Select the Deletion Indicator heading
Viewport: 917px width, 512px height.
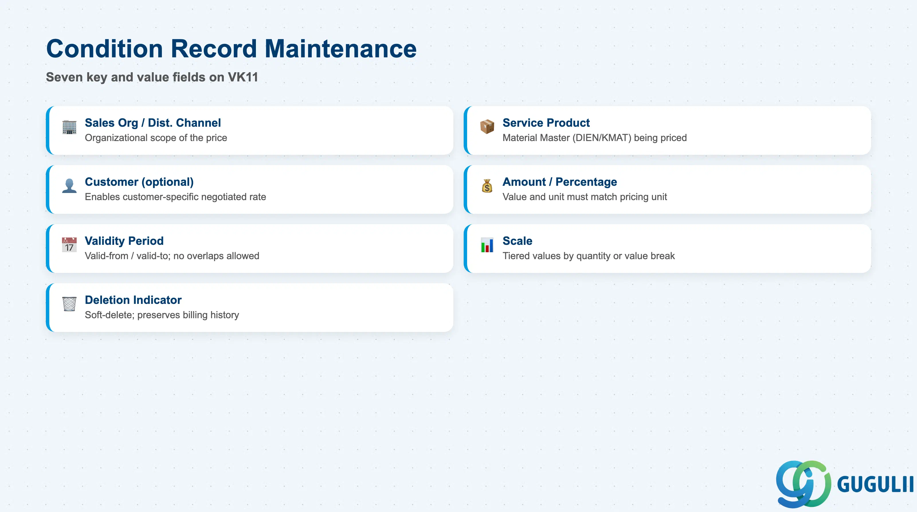point(133,300)
